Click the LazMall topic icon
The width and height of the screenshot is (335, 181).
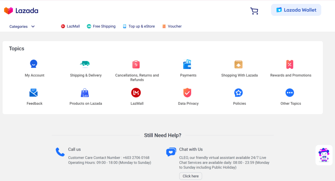tap(136, 93)
